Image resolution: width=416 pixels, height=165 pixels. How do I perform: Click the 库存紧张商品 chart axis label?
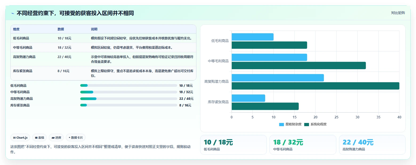(218, 102)
